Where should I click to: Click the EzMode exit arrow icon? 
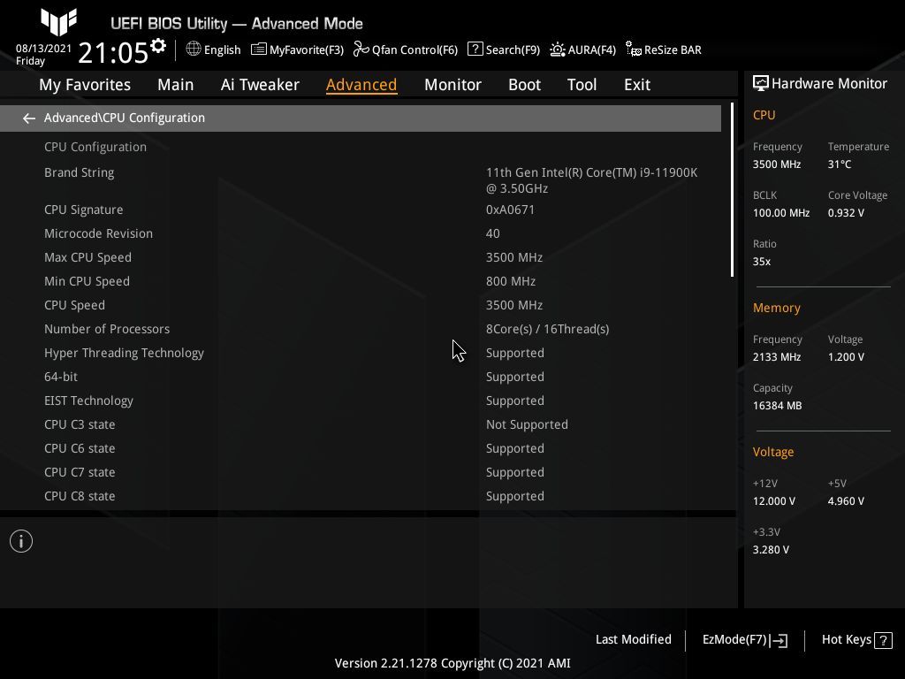[779, 640]
